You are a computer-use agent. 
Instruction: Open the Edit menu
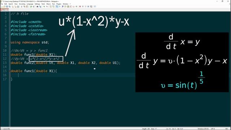point(6,4)
